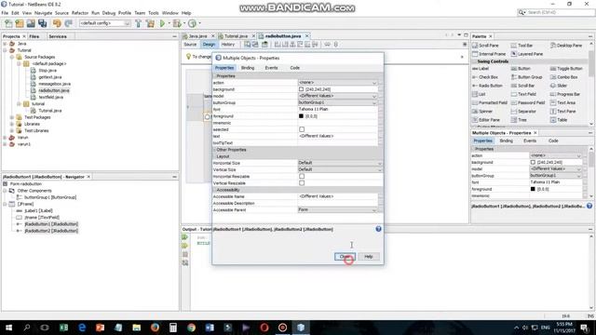596x335 pixels.
Task: Switch to Code tab in dialog
Action: pyautogui.click(x=294, y=68)
